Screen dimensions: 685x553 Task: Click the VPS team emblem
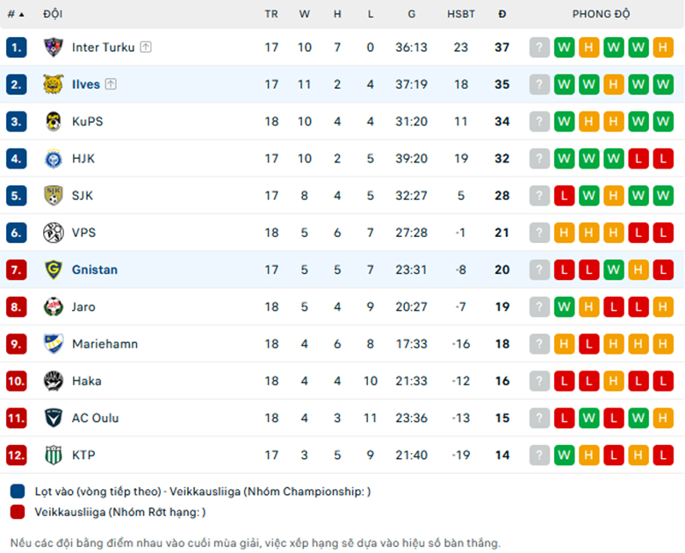point(54,233)
